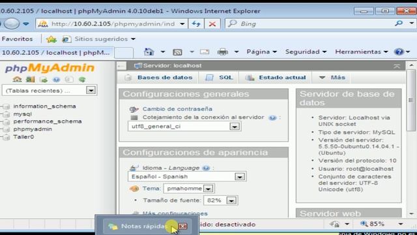
Task: Open the browser Home page icon
Action: click(x=149, y=52)
